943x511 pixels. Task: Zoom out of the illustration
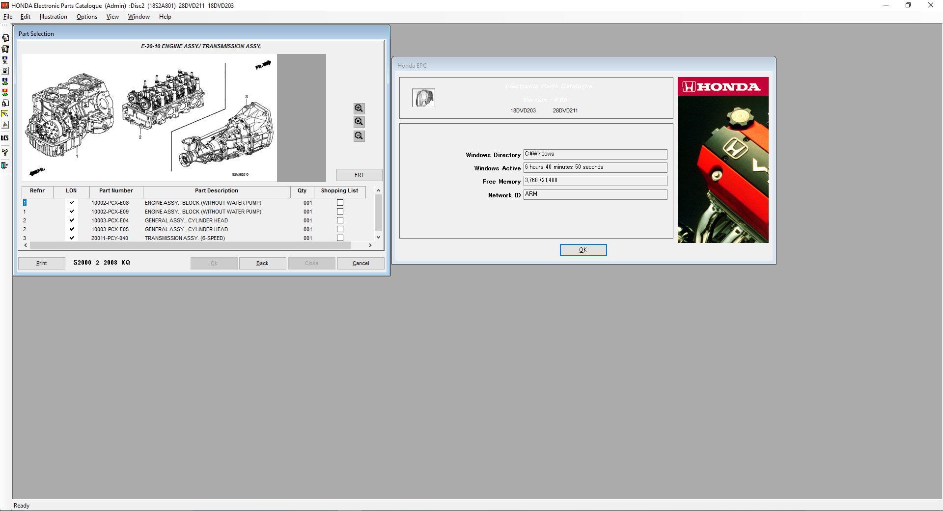(359, 136)
